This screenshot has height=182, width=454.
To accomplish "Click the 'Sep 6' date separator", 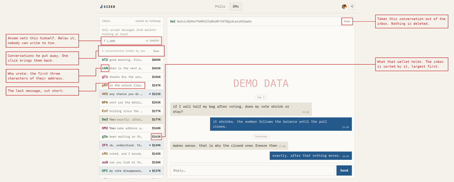I will click(x=261, y=97).
